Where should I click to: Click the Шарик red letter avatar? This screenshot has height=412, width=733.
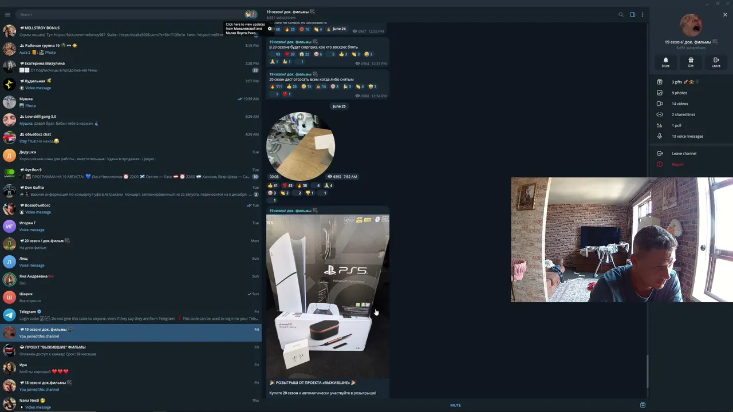point(9,297)
